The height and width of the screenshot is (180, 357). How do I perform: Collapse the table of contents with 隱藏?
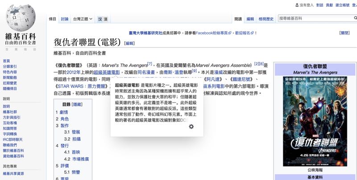77,105
